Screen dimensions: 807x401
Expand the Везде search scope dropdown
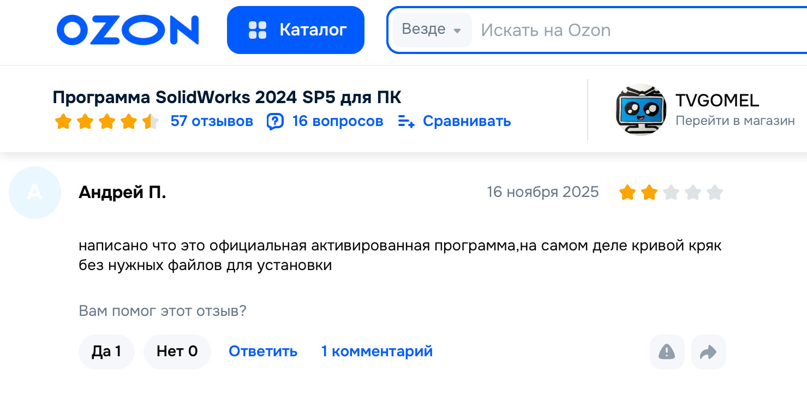click(x=432, y=29)
